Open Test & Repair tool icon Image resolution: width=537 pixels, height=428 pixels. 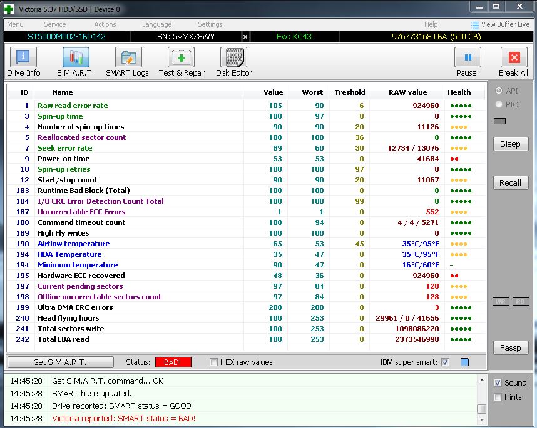click(181, 57)
